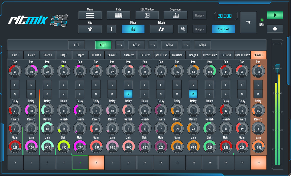Viewport: 291px width, 176px height.
Task: Click the Nudge + button
Action: click(x=199, y=15)
